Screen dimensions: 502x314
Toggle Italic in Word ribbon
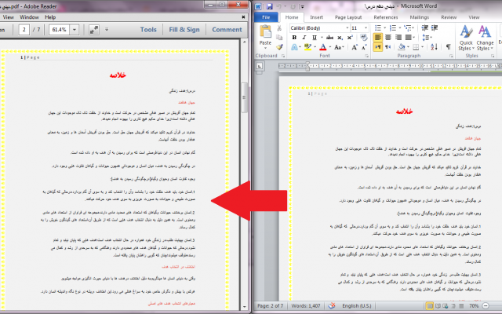point(304,38)
